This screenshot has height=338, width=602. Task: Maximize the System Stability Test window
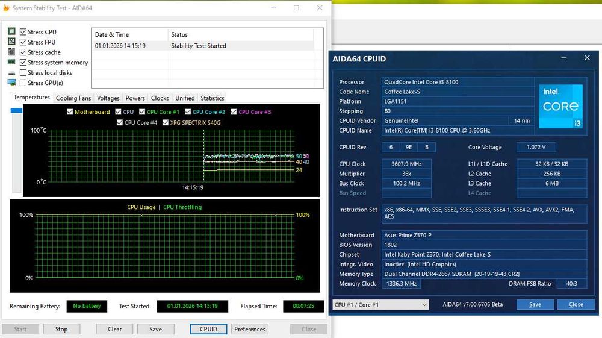tap(296, 8)
